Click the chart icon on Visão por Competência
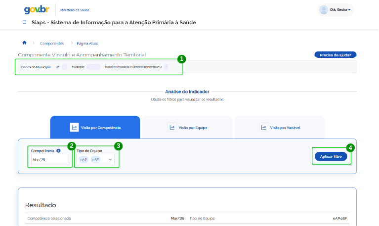The width and height of the screenshot is (379, 226). click(x=74, y=127)
